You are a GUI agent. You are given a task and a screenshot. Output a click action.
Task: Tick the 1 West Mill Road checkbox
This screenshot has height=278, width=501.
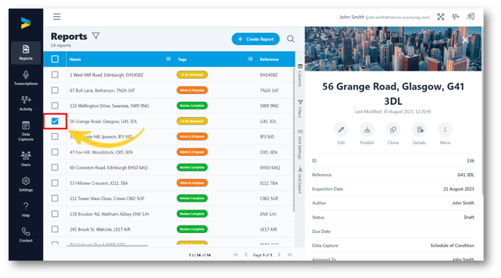coord(55,75)
